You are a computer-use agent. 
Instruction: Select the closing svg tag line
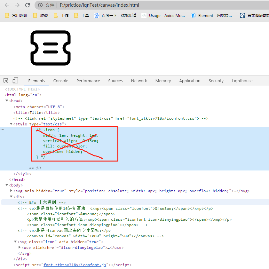(x=25, y=253)
